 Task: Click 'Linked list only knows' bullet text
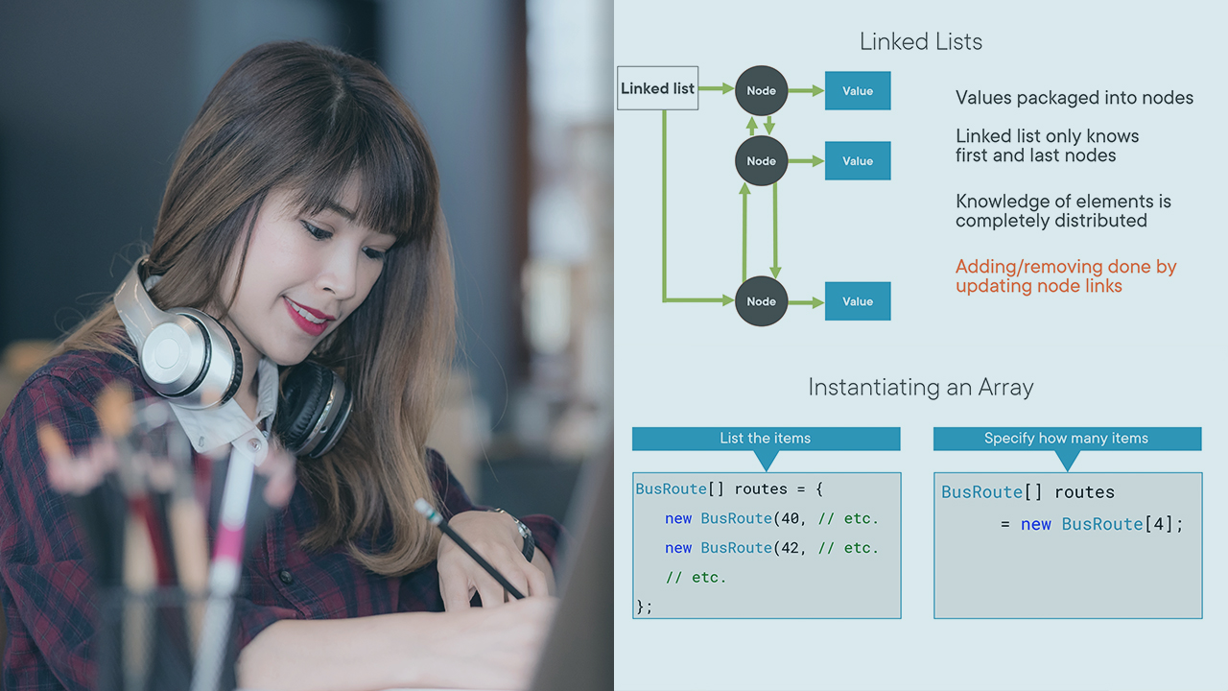pyautogui.click(x=1047, y=136)
